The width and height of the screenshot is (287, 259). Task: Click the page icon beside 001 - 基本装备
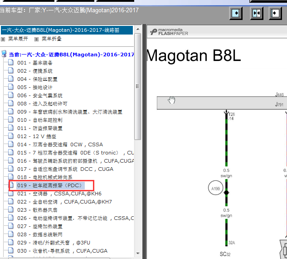pyautogui.click(x=11, y=62)
